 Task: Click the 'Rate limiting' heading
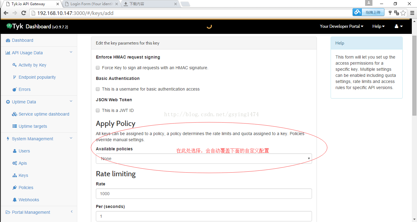tap(116, 174)
